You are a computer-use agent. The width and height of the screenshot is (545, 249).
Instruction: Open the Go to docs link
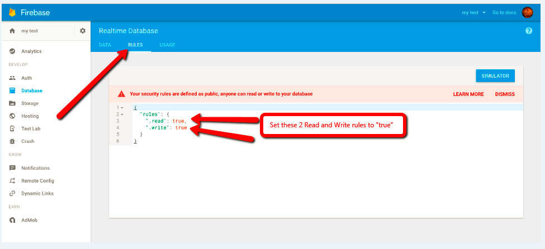coord(503,12)
